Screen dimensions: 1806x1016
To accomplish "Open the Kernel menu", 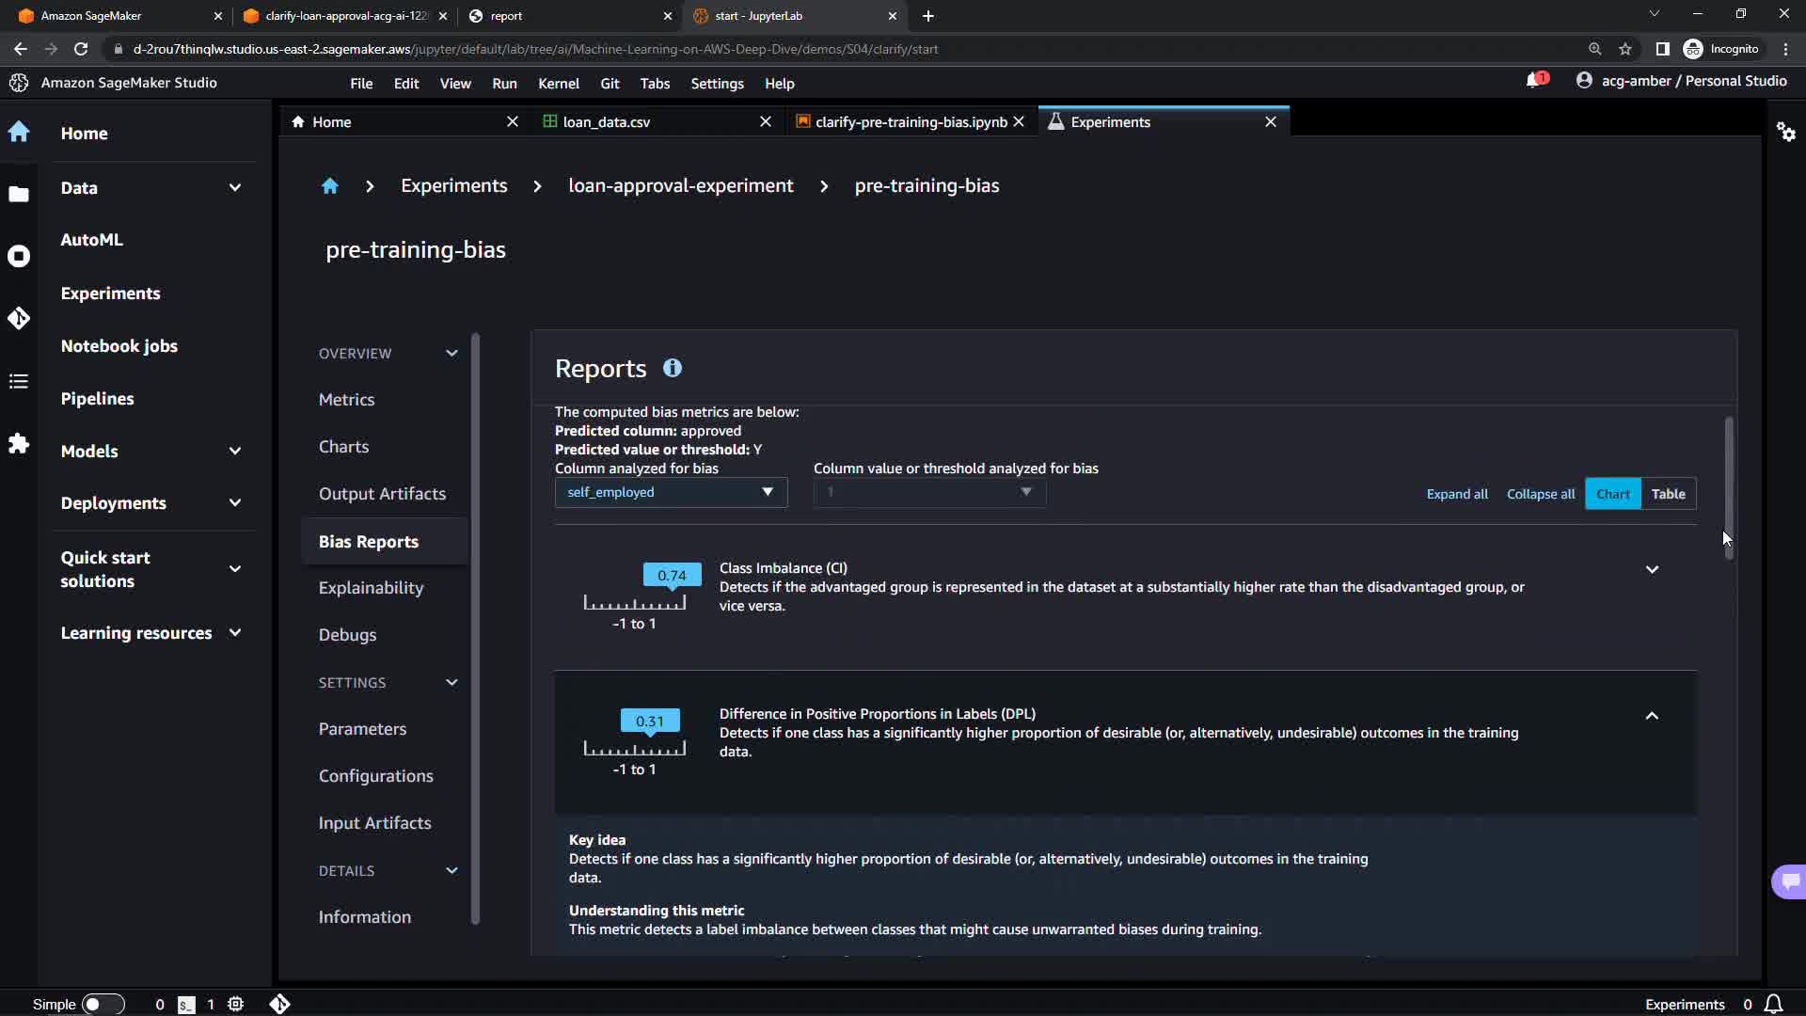I will (558, 84).
